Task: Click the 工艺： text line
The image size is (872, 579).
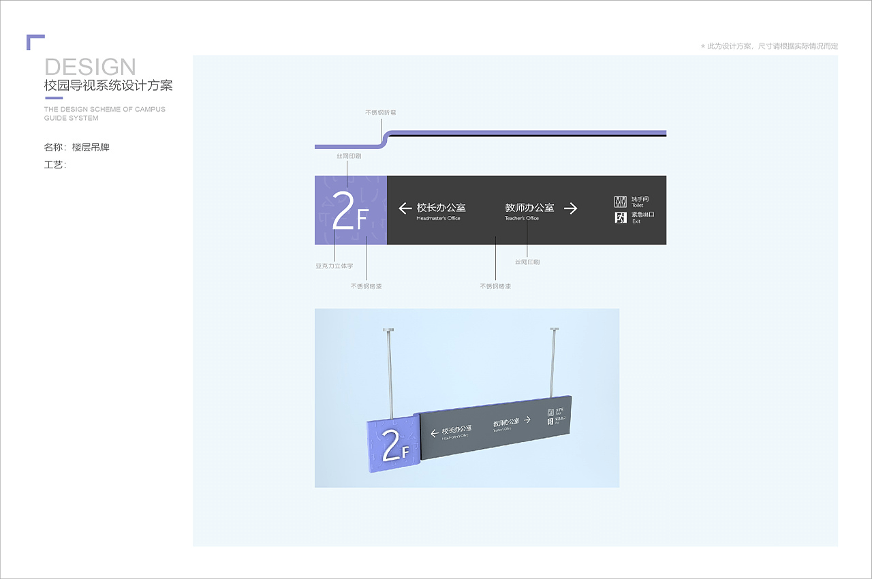Action: click(55, 165)
